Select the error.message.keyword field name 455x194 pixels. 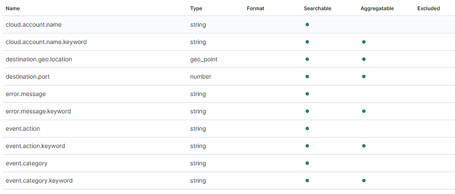[x=38, y=111]
